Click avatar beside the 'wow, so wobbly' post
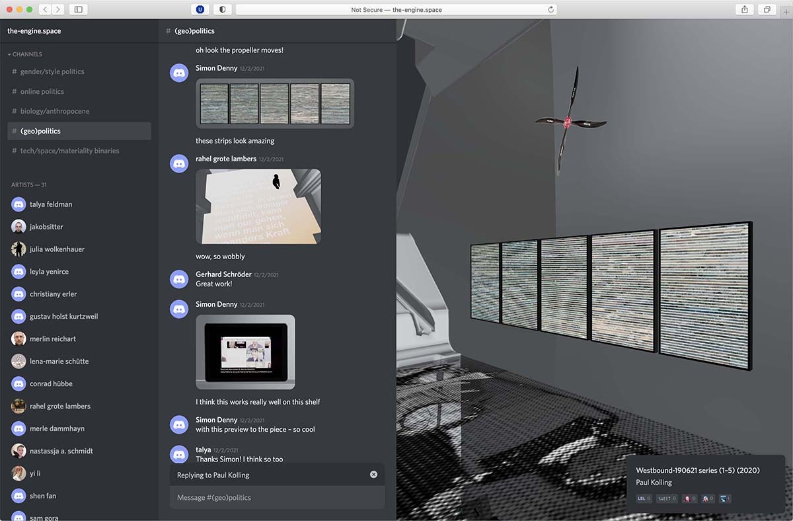This screenshot has width=793, height=521. click(x=179, y=163)
